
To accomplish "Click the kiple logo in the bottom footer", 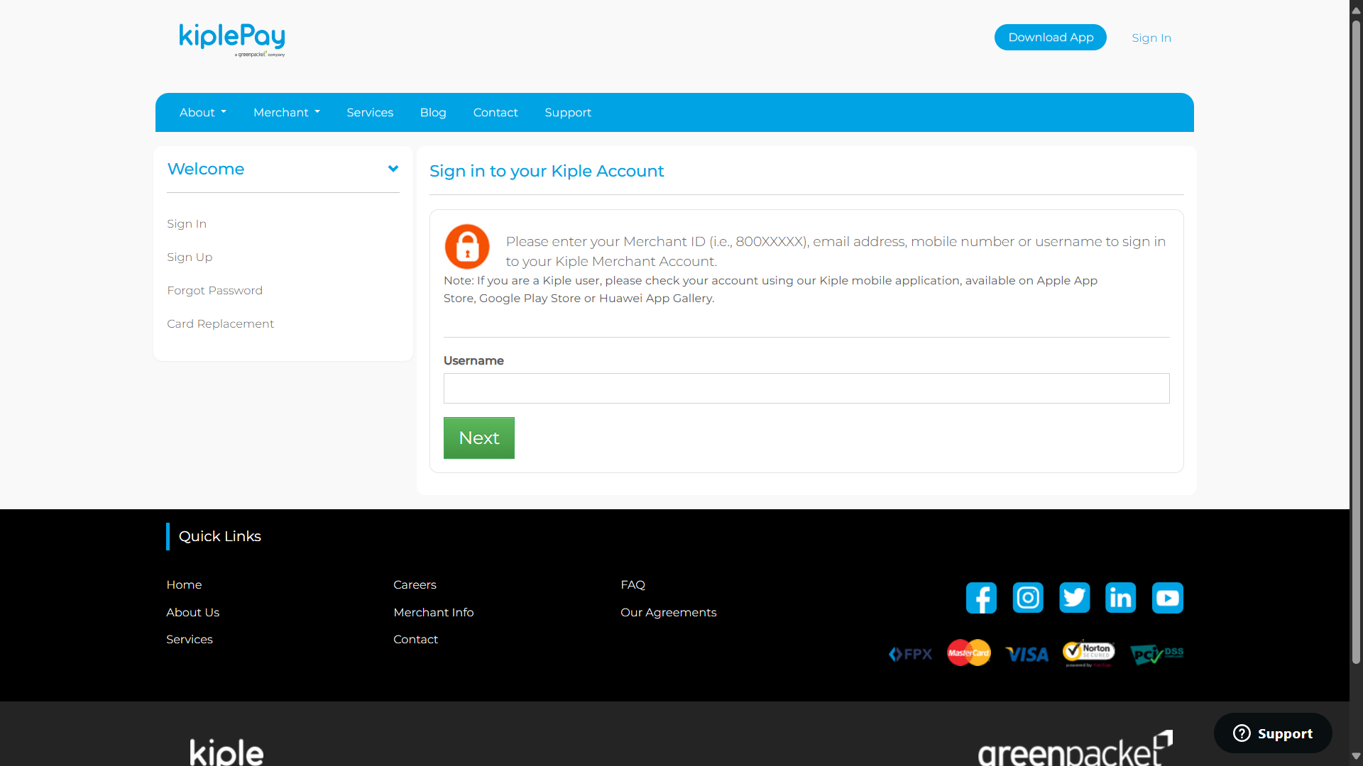I will click(x=226, y=753).
